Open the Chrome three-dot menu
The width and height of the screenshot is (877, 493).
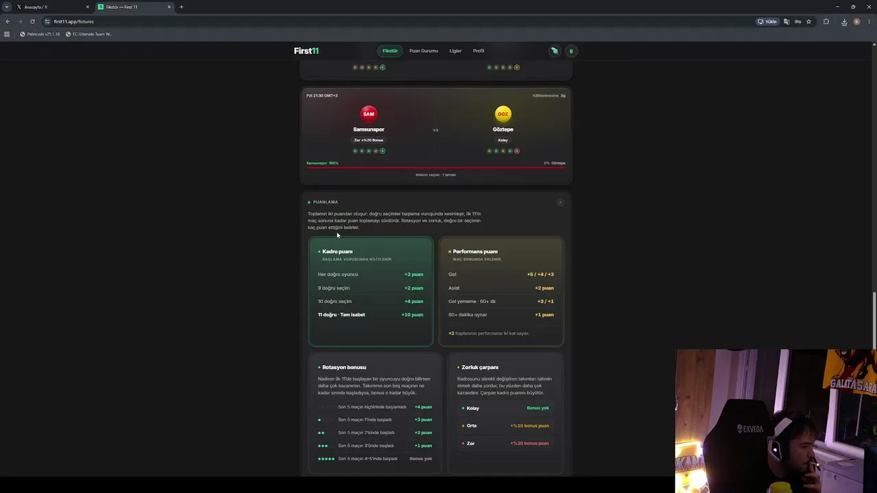click(x=868, y=21)
